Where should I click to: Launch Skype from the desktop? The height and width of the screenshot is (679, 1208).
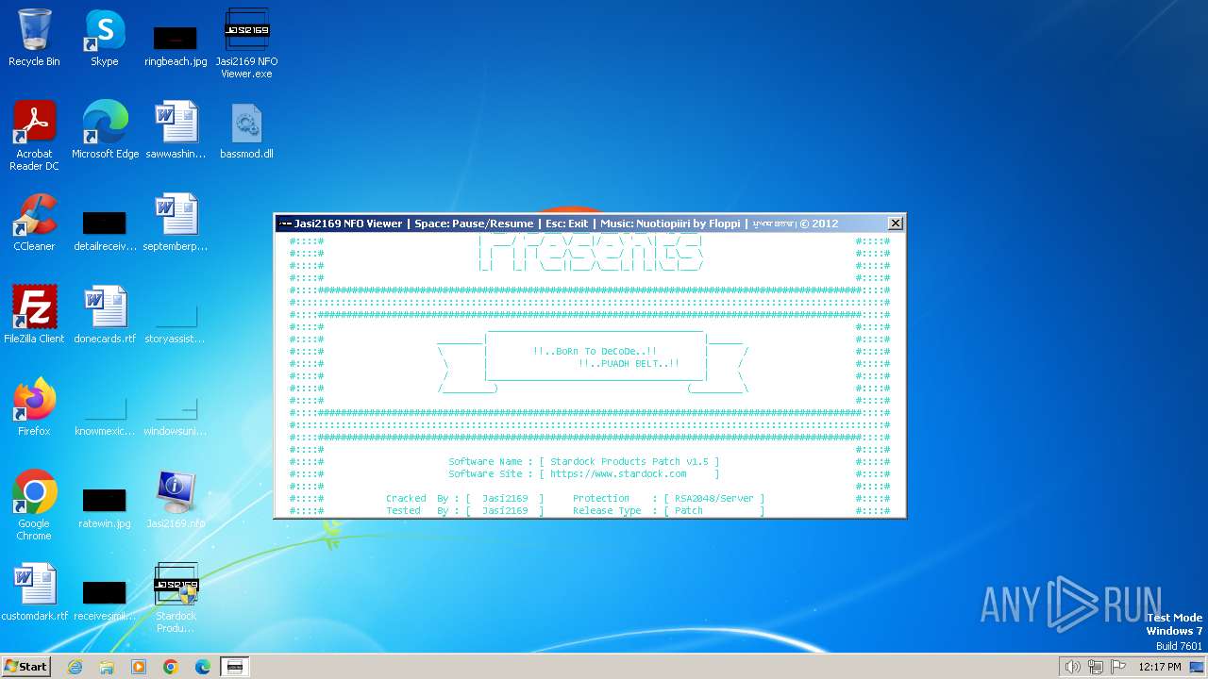105,38
